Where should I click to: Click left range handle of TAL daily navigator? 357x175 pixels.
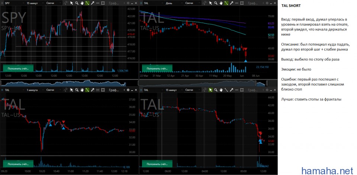coord(255,82)
